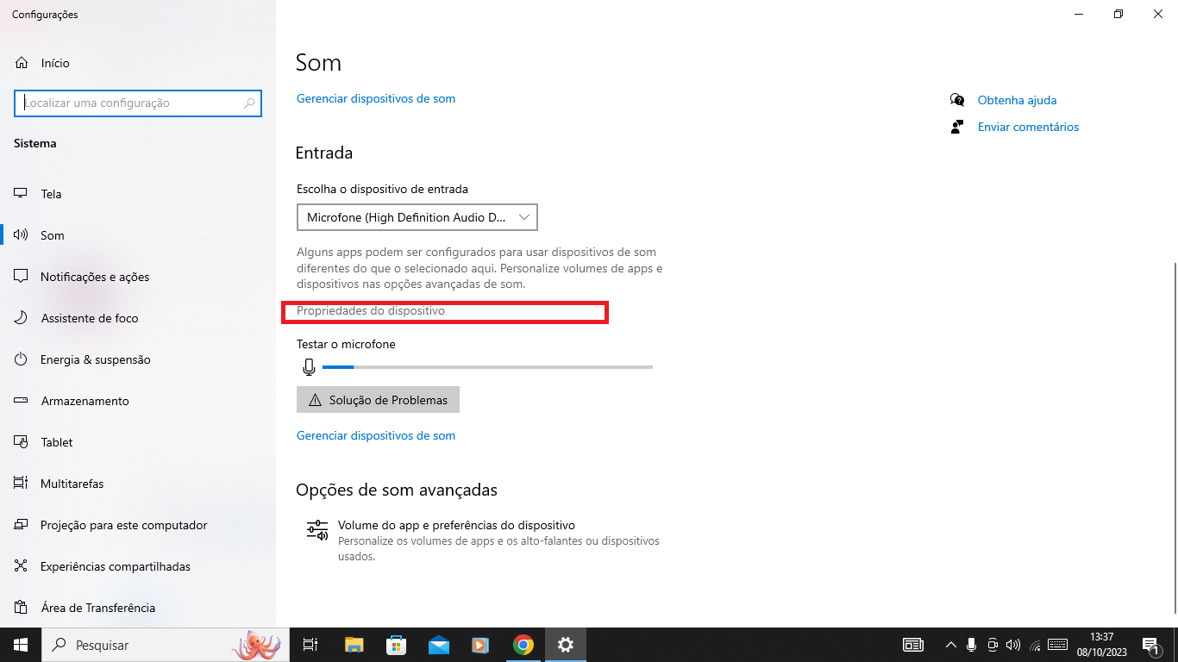Open Gerenciar dispositivos de som below troubleshooter
The image size is (1178, 662).
pos(376,436)
